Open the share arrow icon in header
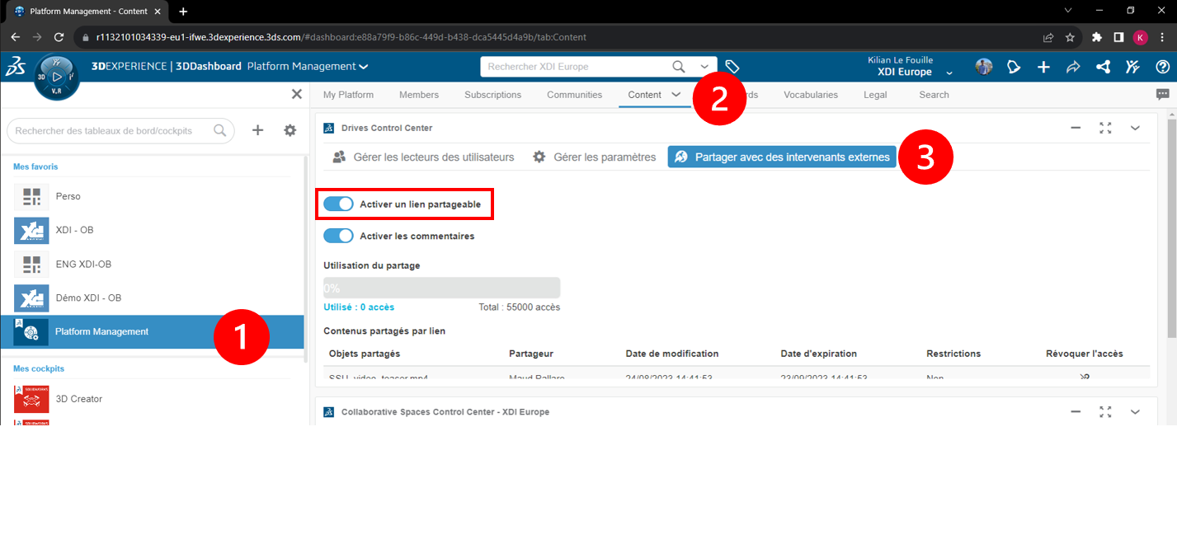1177x544 pixels. click(x=1073, y=67)
